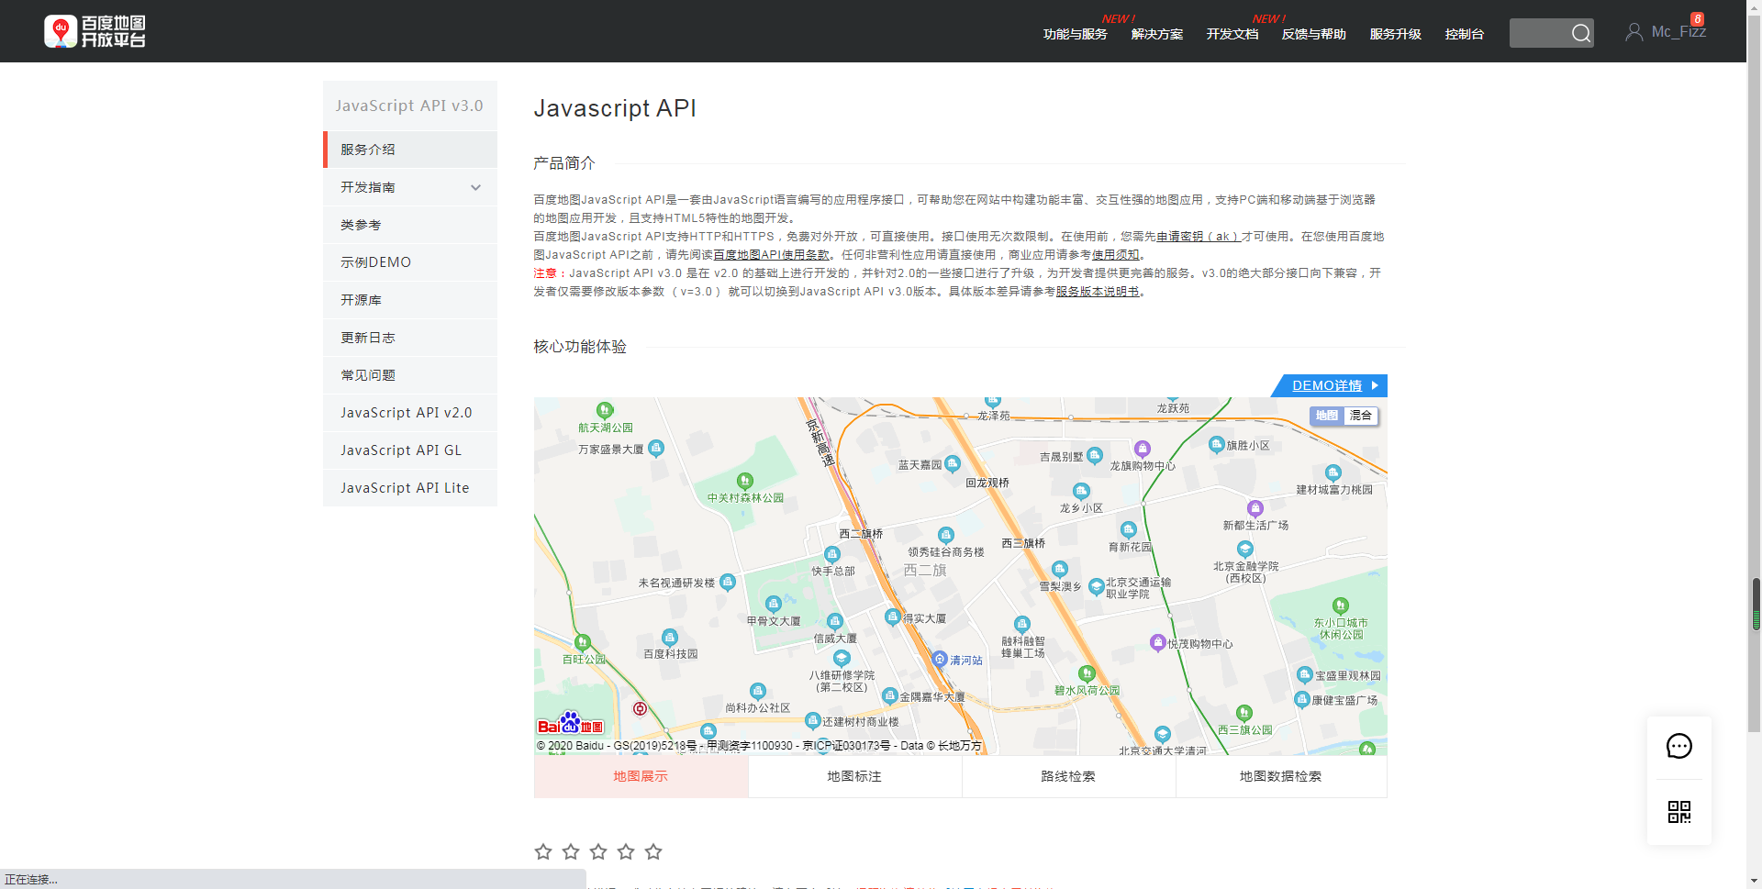Click the QR code icon in the floating panel

pyautogui.click(x=1679, y=813)
